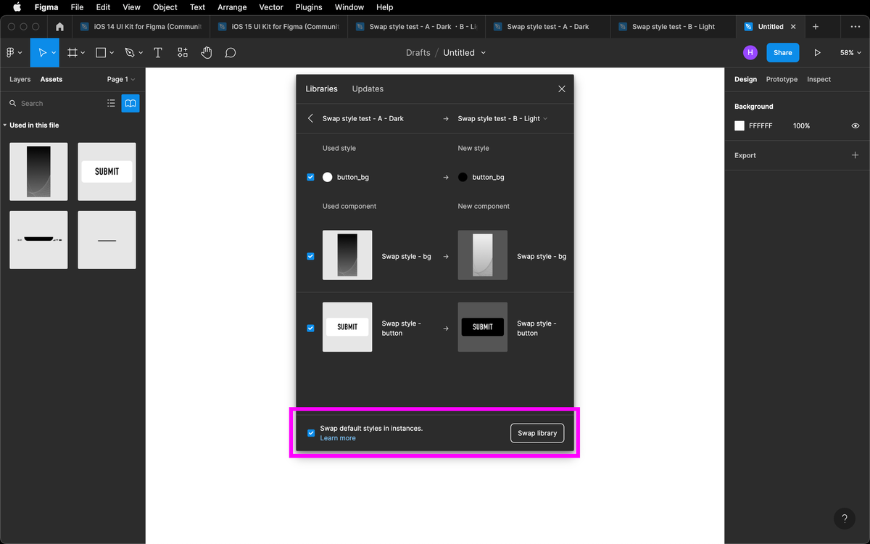Select the Frame tool
Image resolution: width=870 pixels, height=544 pixels.
[x=72, y=53]
